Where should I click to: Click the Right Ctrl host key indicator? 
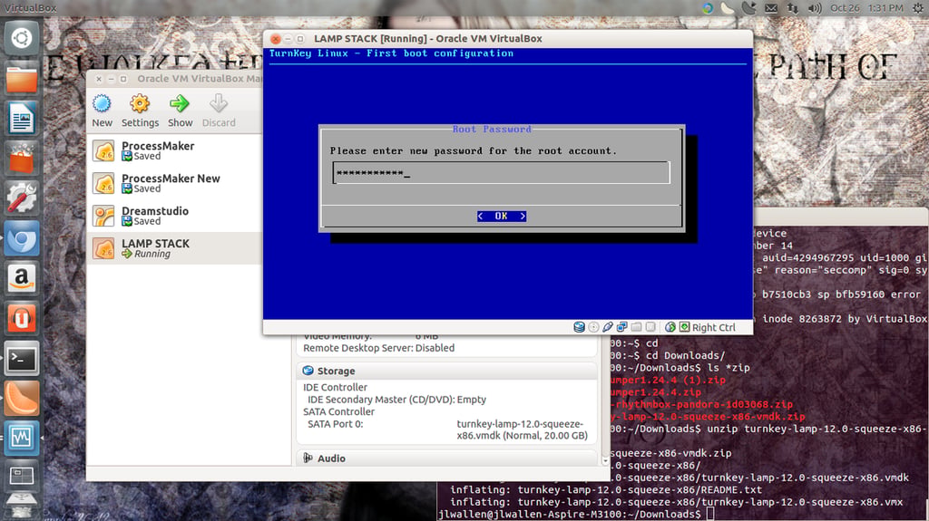coord(713,327)
